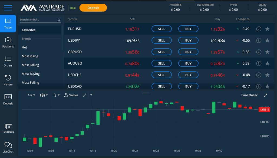The width and height of the screenshot is (277, 158).
Task: Click the Trends category heading
Action: pos(26,39)
